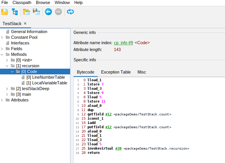Go back with the blue arrow icon
The height and width of the screenshot is (163, 225).
tap(48, 12)
